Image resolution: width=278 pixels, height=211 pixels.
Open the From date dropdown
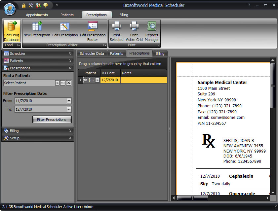click(69, 101)
